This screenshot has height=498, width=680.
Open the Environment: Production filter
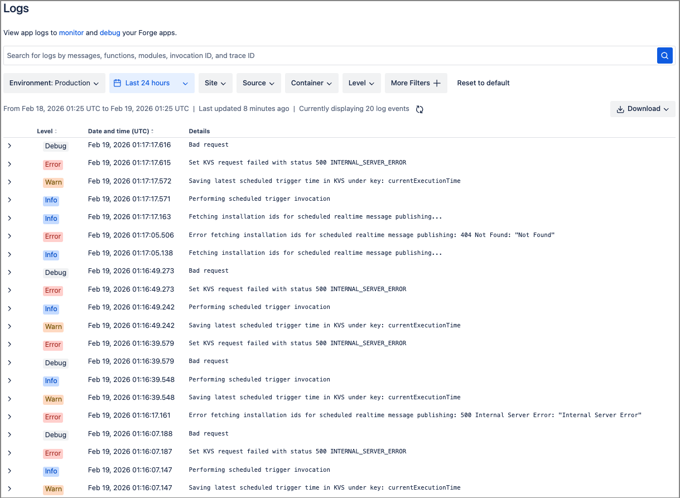[54, 83]
